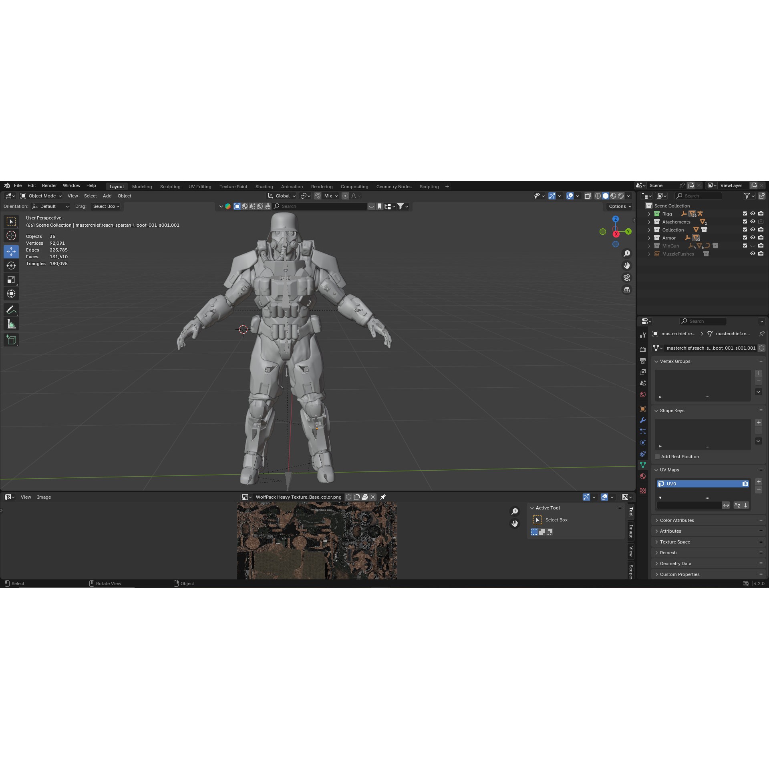Collapse the UV Maps panel
The height and width of the screenshot is (769, 769).
click(x=669, y=470)
